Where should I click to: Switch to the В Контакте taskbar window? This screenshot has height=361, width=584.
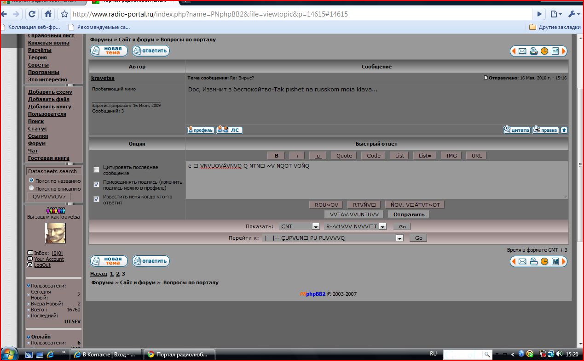click(105, 355)
